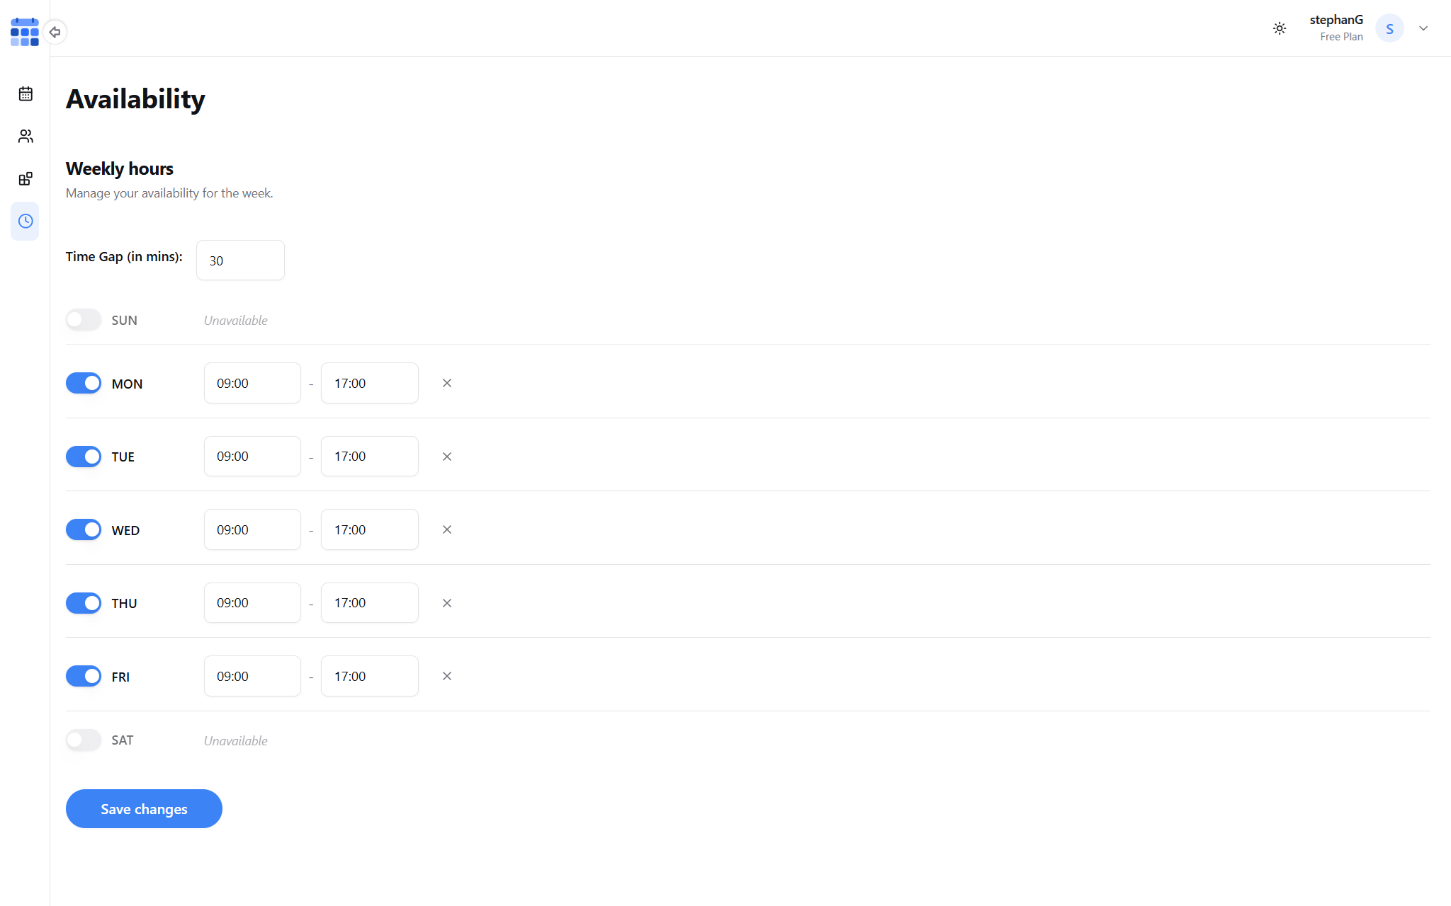Focus the Time Gap minutes input
1451x906 pixels.
240,260
